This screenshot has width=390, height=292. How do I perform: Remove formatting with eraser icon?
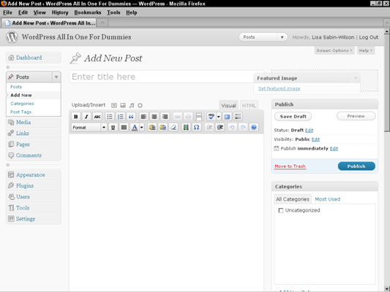pos(173,128)
